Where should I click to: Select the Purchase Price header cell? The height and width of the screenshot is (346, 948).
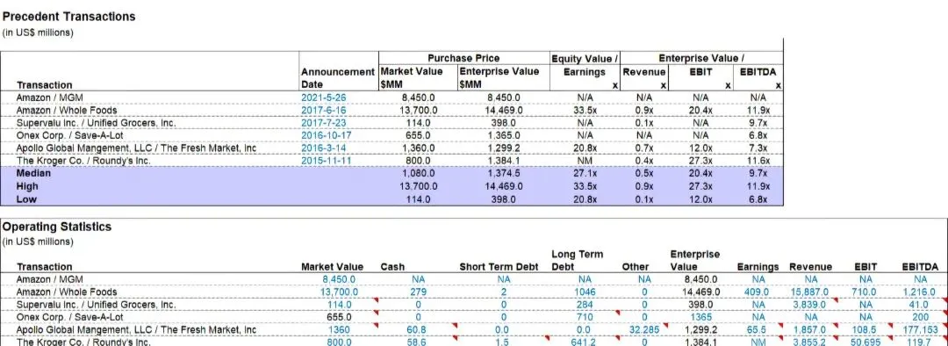(463, 58)
